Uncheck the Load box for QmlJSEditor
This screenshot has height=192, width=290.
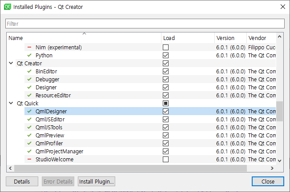pyautogui.click(x=166, y=120)
